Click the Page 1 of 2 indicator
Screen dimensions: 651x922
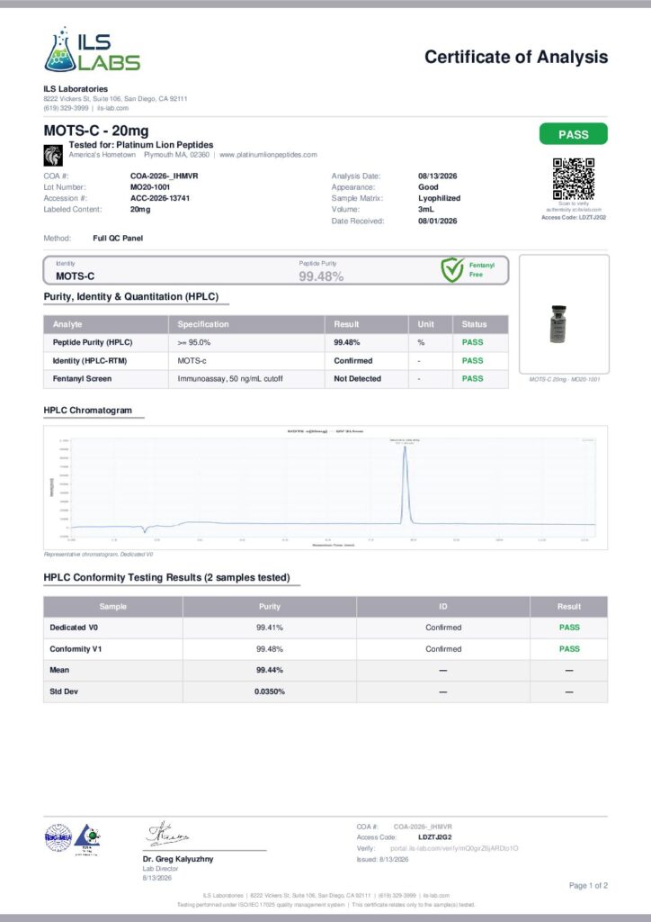click(588, 886)
